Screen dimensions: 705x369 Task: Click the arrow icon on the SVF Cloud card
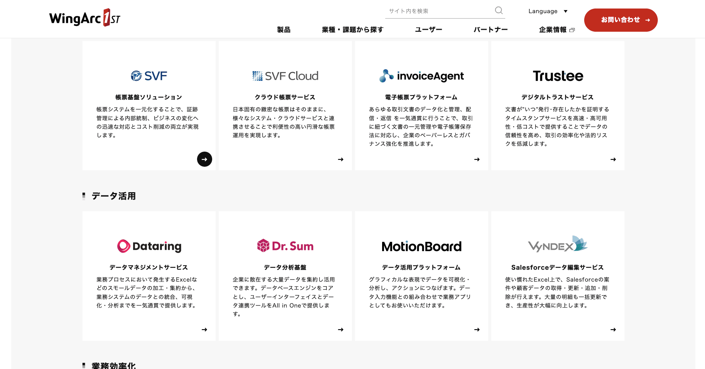(341, 159)
